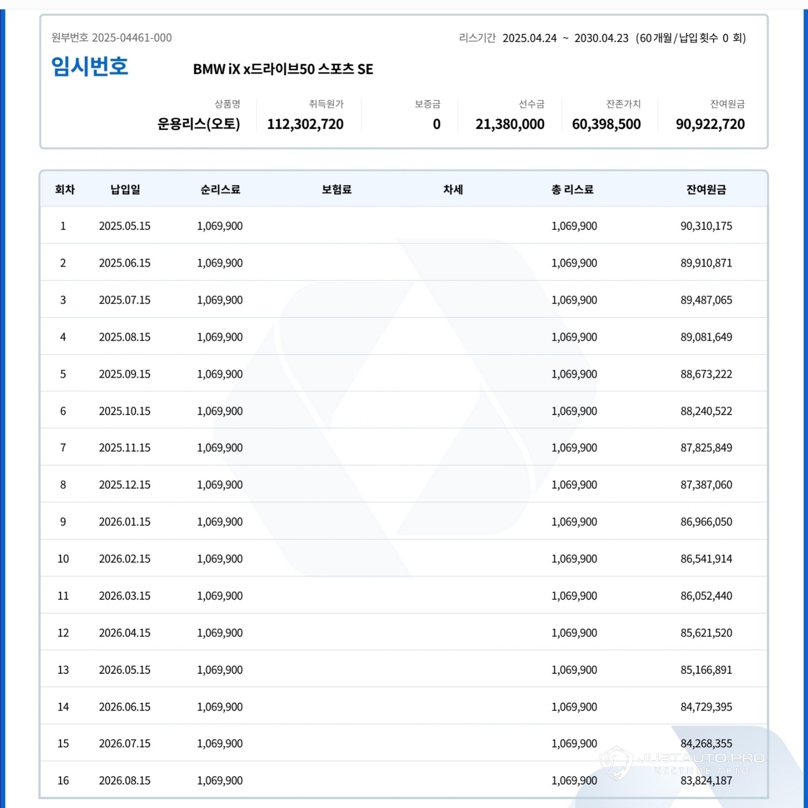
Task: Select balance 88,673,222
Action: pos(706,374)
